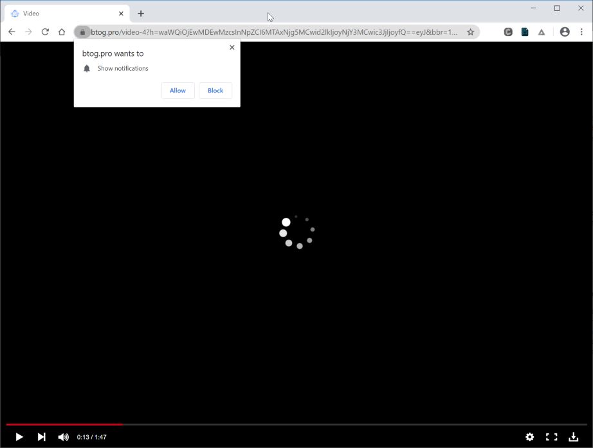
Task: Reload the current page
Action: (45, 31)
